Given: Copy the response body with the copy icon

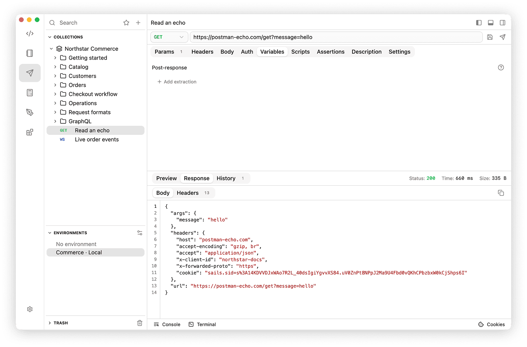Looking at the screenshot, I should pos(501,193).
